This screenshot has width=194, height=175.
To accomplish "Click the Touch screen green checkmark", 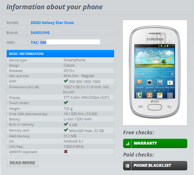I will click(x=66, y=102).
